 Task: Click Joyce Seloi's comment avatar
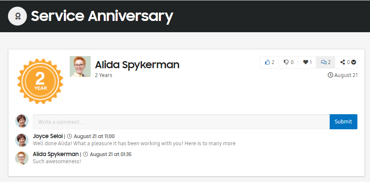tap(22, 140)
